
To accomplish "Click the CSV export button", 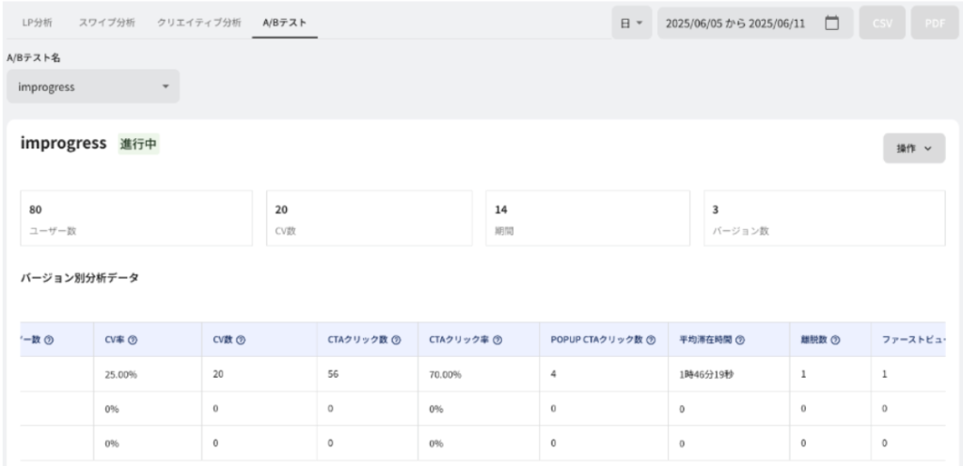I will click(881, 23).
